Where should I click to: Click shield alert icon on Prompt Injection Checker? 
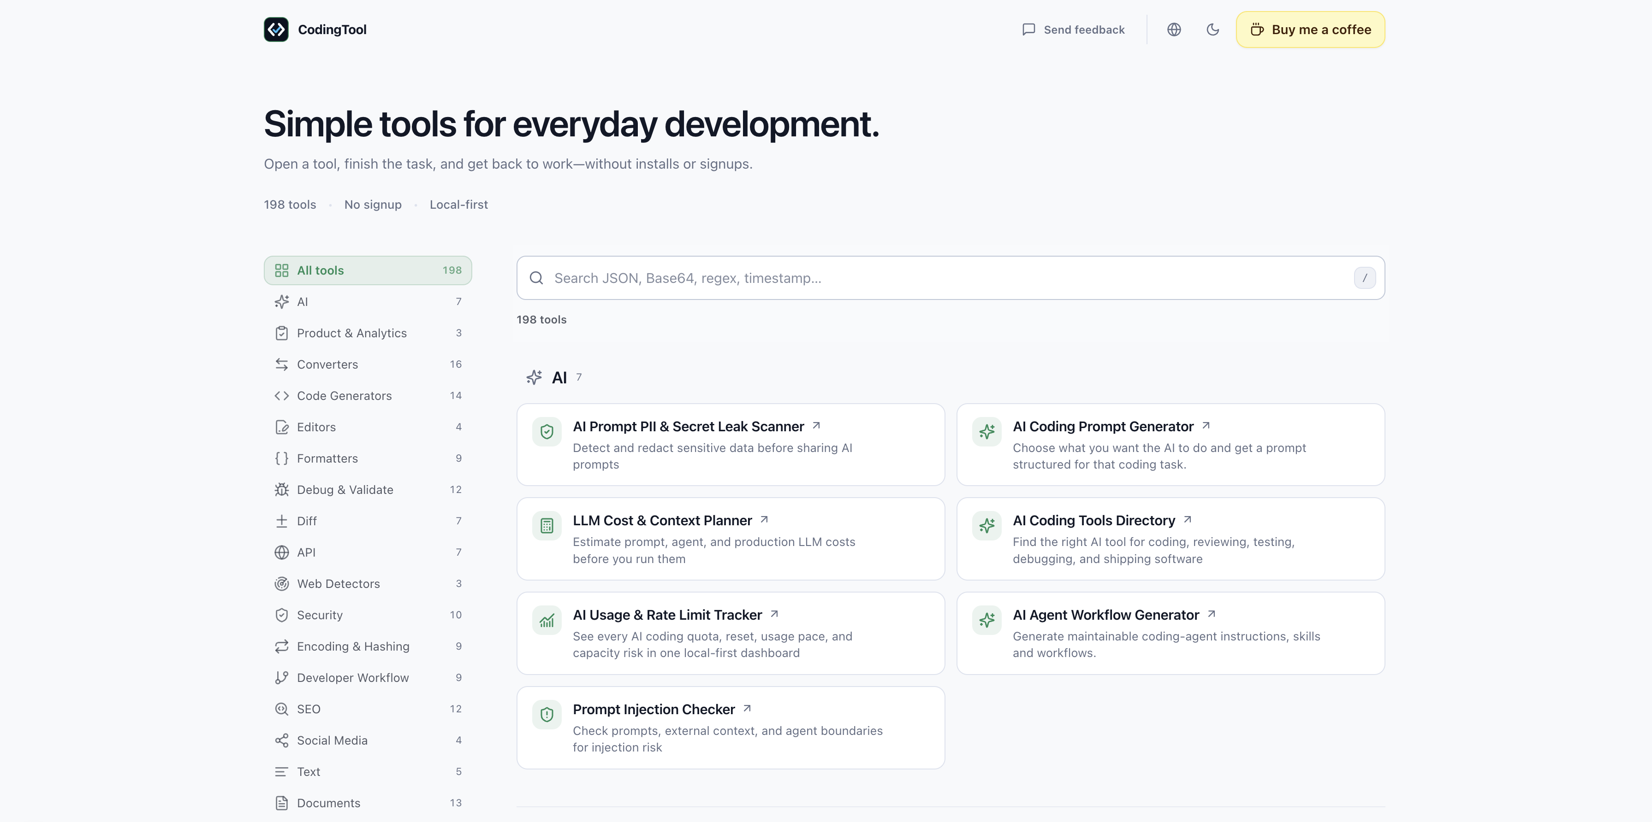tap(547, 714)
